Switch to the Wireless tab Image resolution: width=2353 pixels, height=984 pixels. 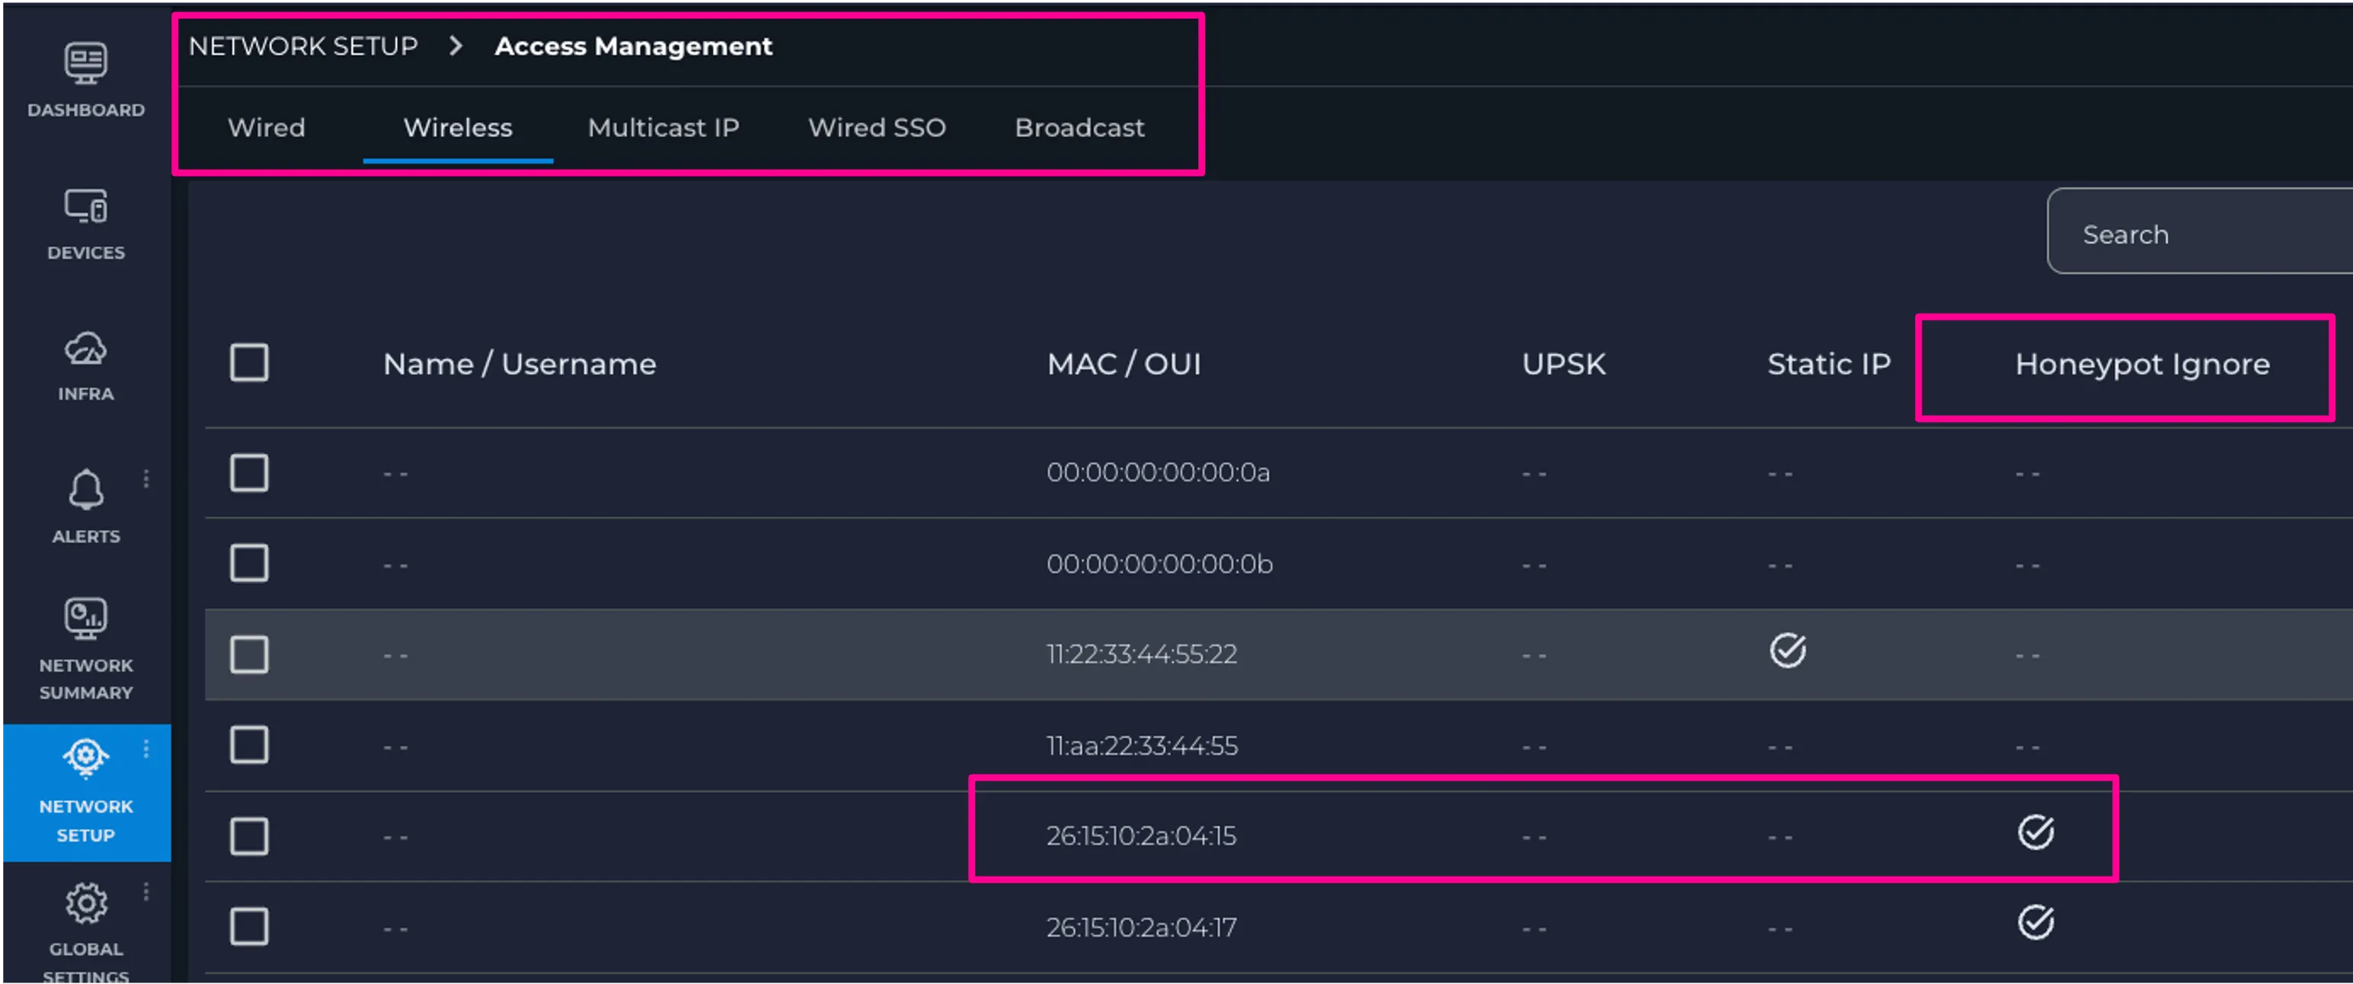click(458, 128)
